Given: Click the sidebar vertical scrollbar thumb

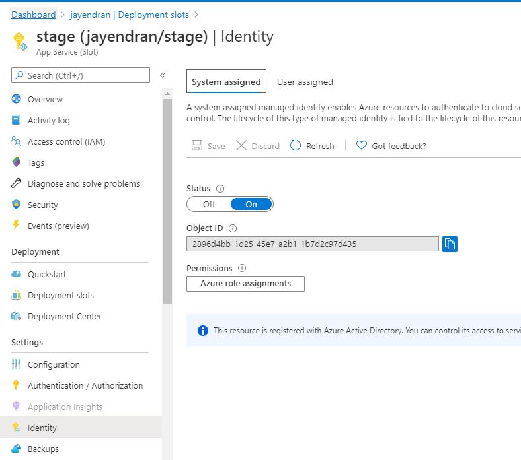Looking at the screenshot, I should point(167,201).
